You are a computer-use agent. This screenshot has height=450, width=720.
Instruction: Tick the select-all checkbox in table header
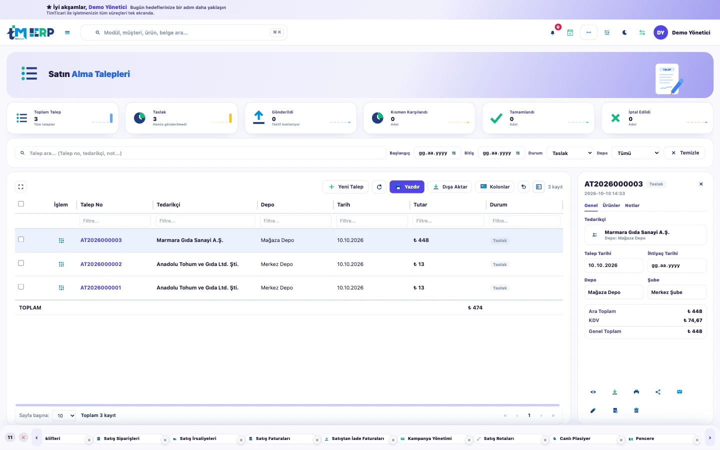[21, 204]
